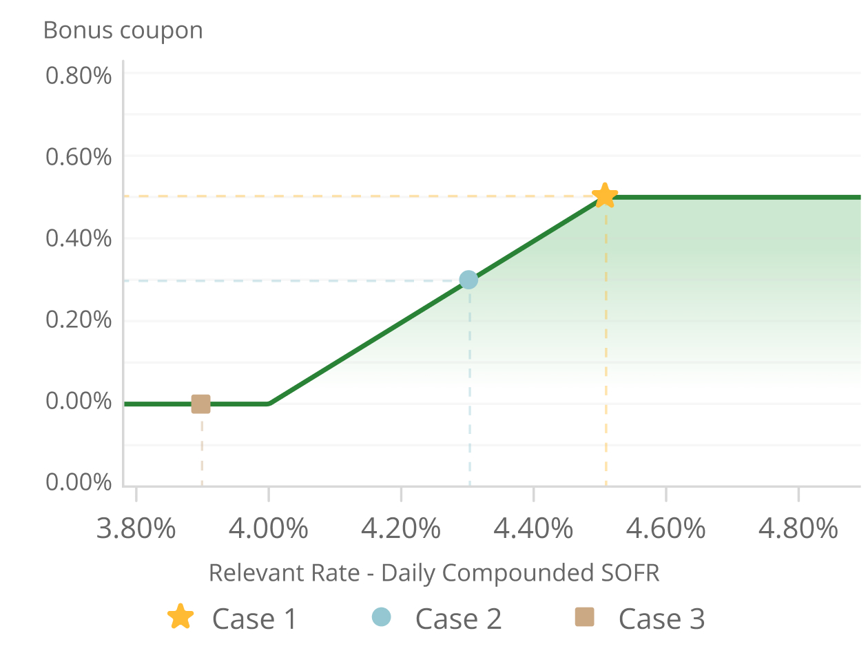Screen dimensions: 868x653
Task: Click the Relevant Rate axis title
Action: click(434, 572)
